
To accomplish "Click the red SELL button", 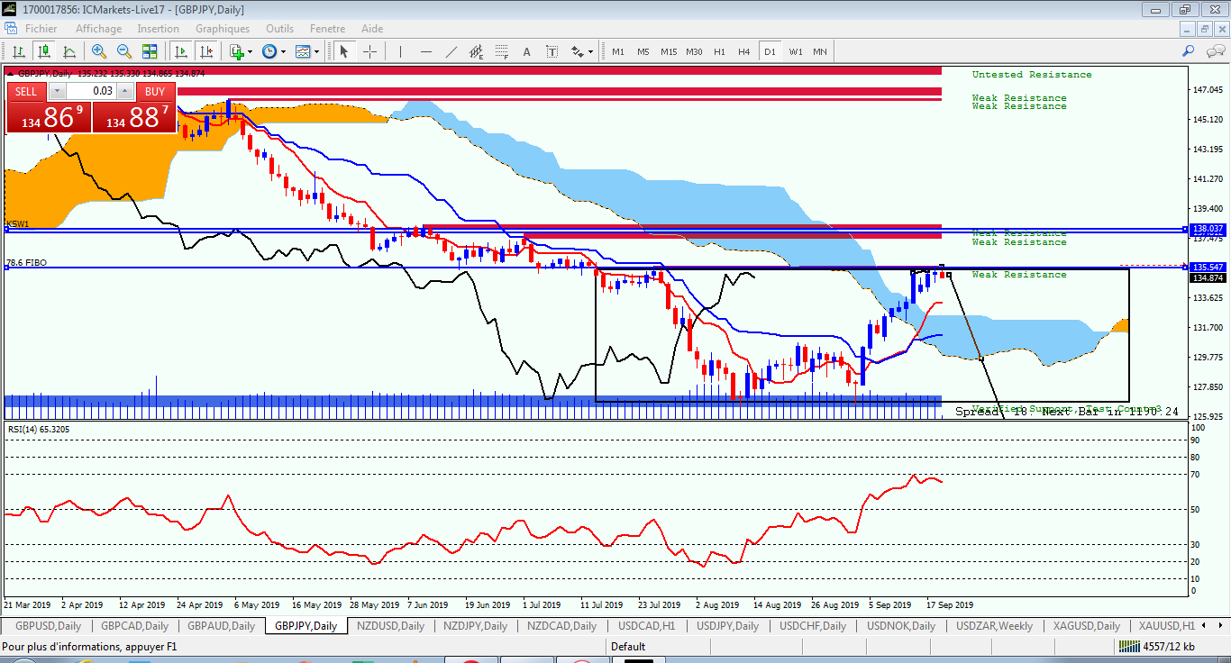I will tap(26, 91).
